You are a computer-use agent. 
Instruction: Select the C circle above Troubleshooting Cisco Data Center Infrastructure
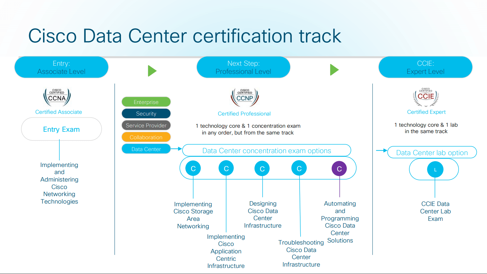pyautogui.click(x=299, y=168)
